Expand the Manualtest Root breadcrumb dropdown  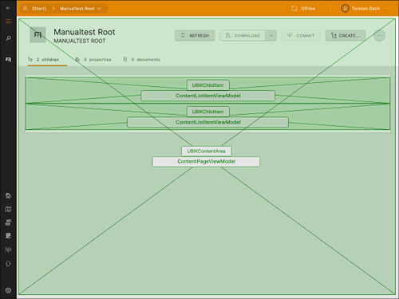point(99,9)
